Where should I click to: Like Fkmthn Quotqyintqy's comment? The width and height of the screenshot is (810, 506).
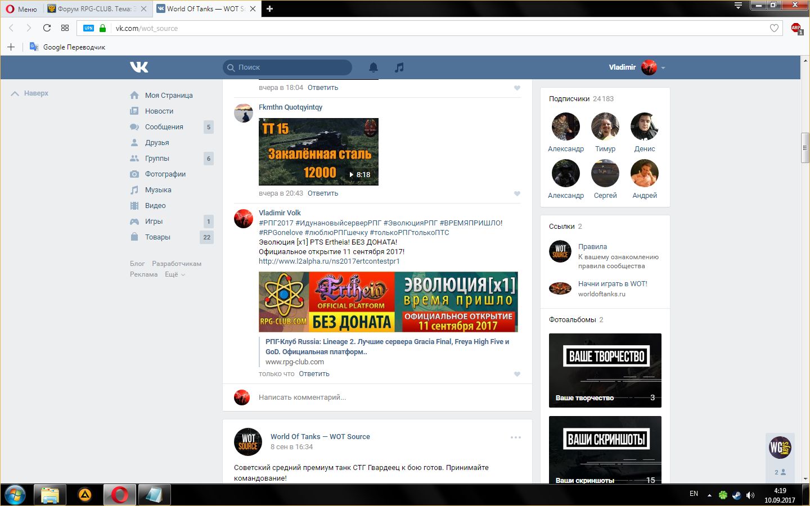(x=517, y=194)
